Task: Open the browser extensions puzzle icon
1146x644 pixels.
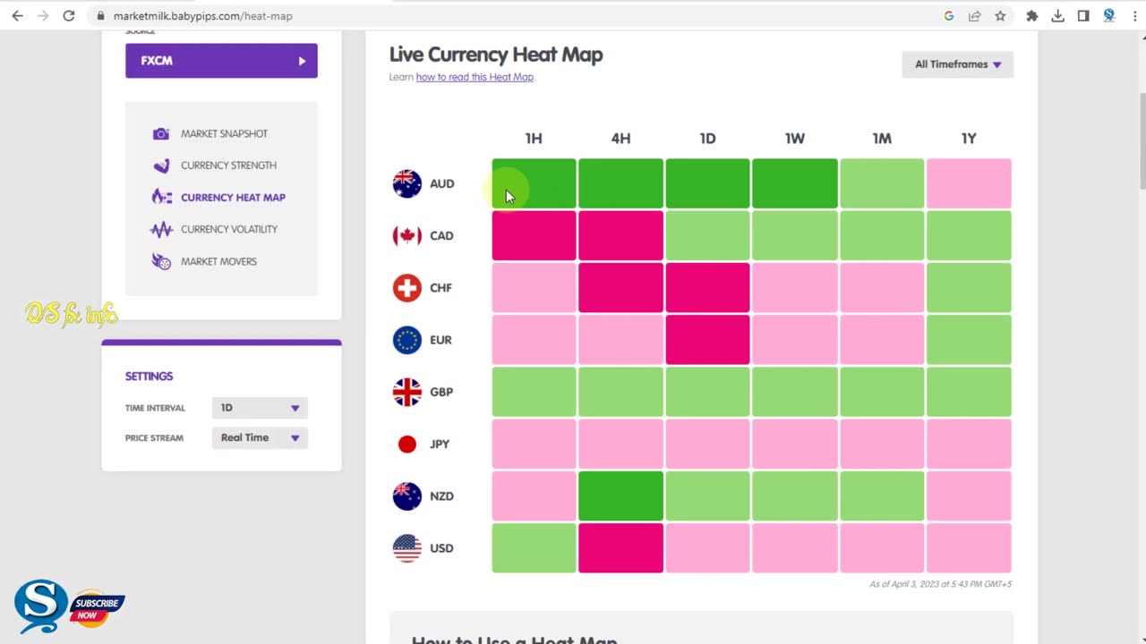Action: tap(1031, 16)
